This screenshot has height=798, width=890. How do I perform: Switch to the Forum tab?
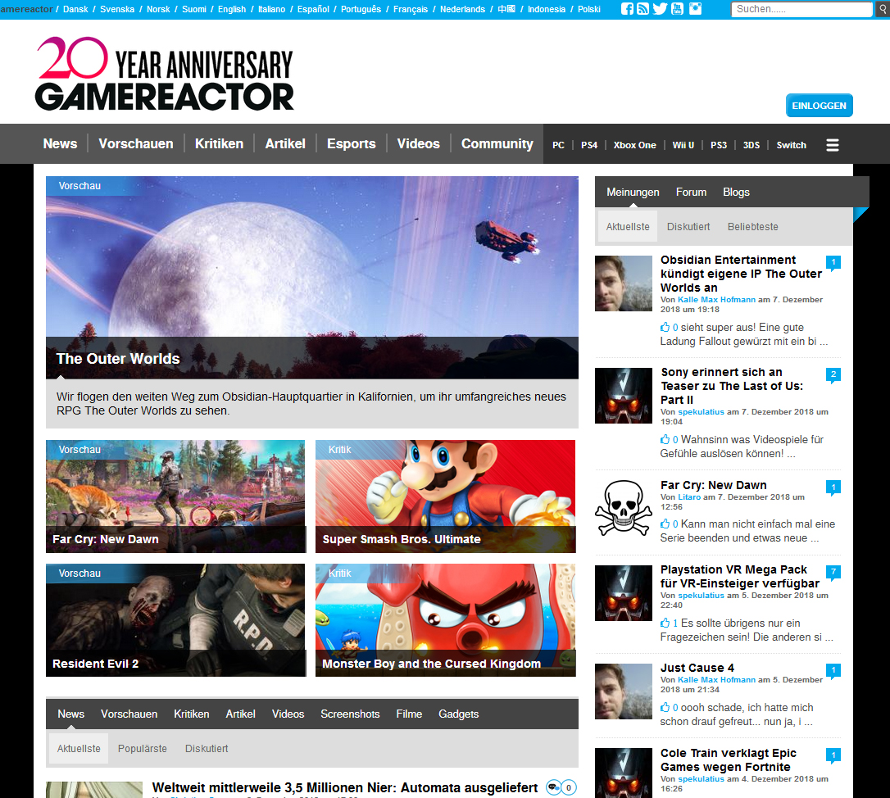tap(692, 193)
